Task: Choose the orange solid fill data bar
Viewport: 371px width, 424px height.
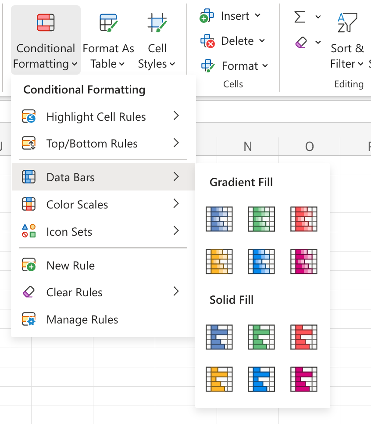Action: 219,379
